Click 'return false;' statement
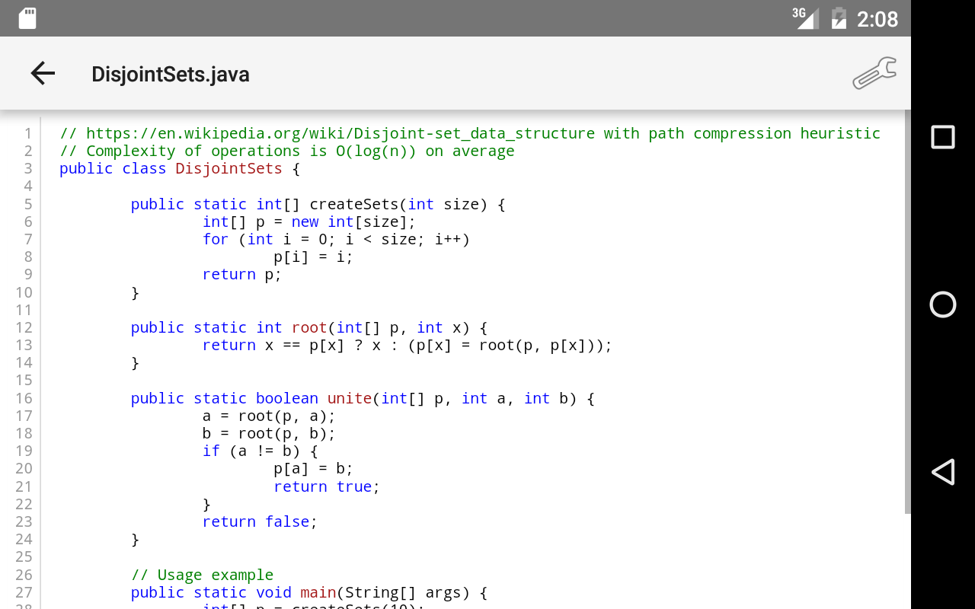The width and height of the screenshot is (975, 609). click(260, 521)
